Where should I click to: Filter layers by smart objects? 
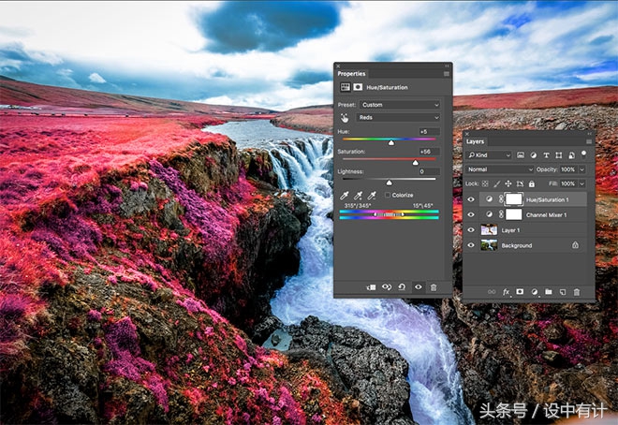(x=571, y=155)
